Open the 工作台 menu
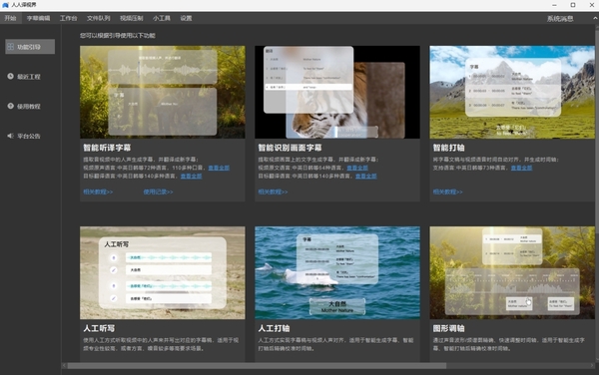This screenshot has height=375, width=599. coord(68,18)
